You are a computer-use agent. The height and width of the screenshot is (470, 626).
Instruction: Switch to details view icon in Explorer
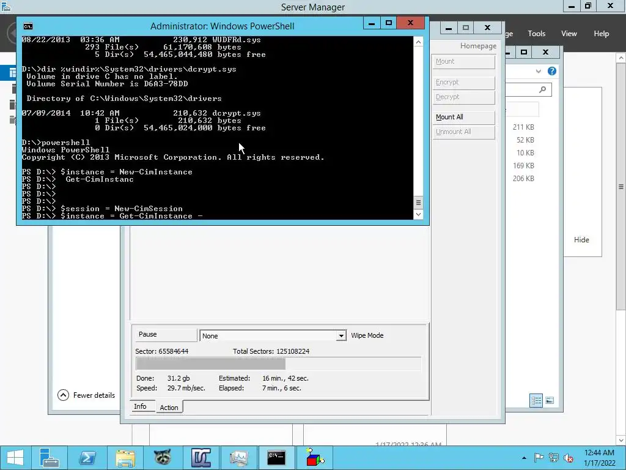[x=536, y=400]
